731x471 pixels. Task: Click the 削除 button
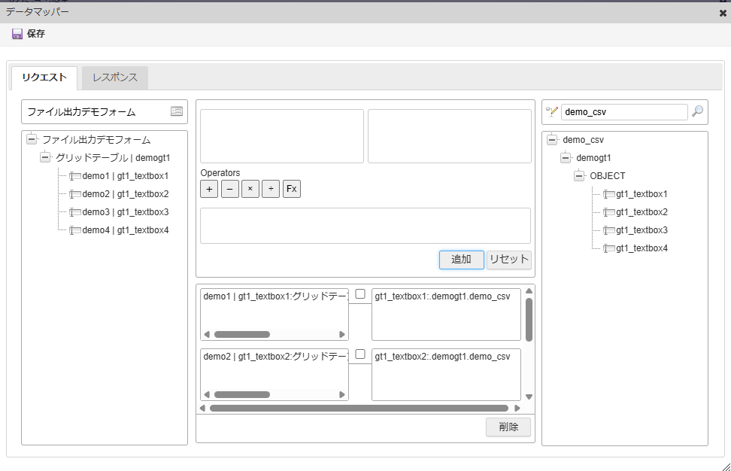508,427
